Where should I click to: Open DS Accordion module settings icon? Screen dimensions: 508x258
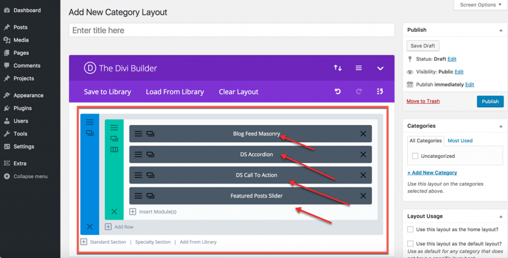point(138,154)
